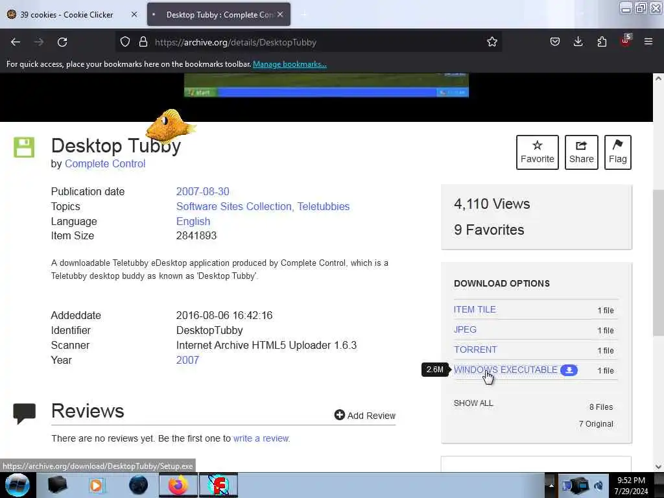
Task: Close the Cookie Clicker tab
Action: pos(134,14)
